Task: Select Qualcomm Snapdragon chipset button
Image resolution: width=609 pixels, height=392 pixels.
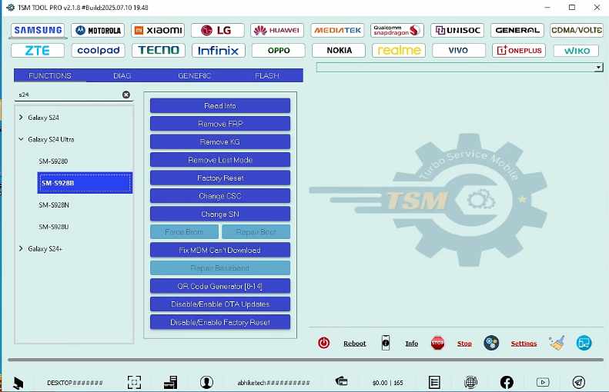Action: 397,30
